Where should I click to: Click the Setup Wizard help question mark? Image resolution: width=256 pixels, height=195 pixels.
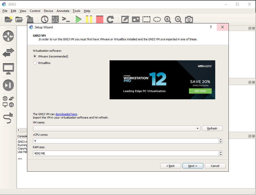pyautogui.click(x=211, y=27)
